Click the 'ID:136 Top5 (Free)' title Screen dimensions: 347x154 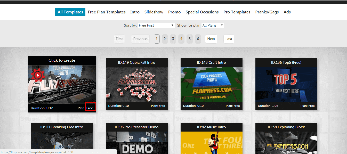[x=286, y=62]
